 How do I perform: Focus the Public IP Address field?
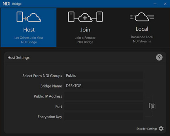click(103, 96)
